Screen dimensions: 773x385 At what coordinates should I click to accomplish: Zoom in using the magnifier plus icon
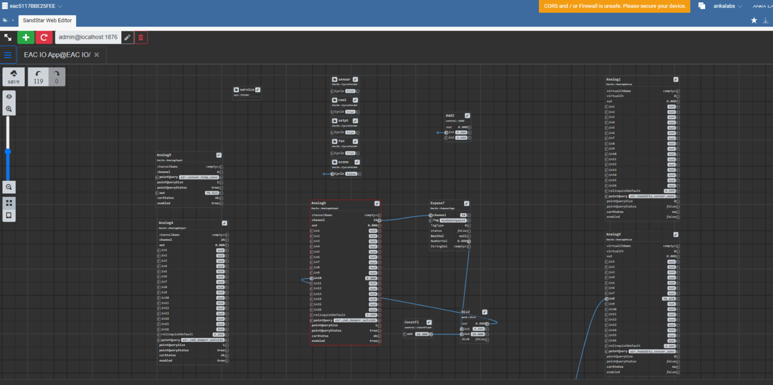pyautogui.click(x=9, y=109)
